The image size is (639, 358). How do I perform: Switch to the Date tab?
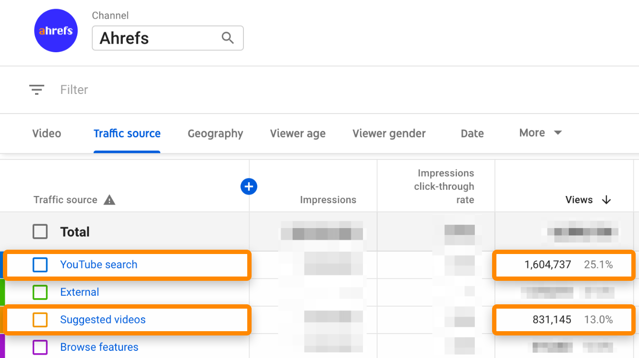click(x=472, y=133)
